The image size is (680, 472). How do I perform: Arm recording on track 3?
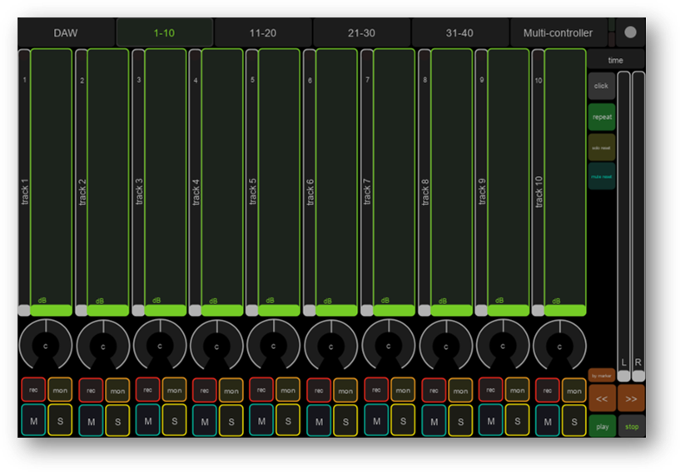148,389
